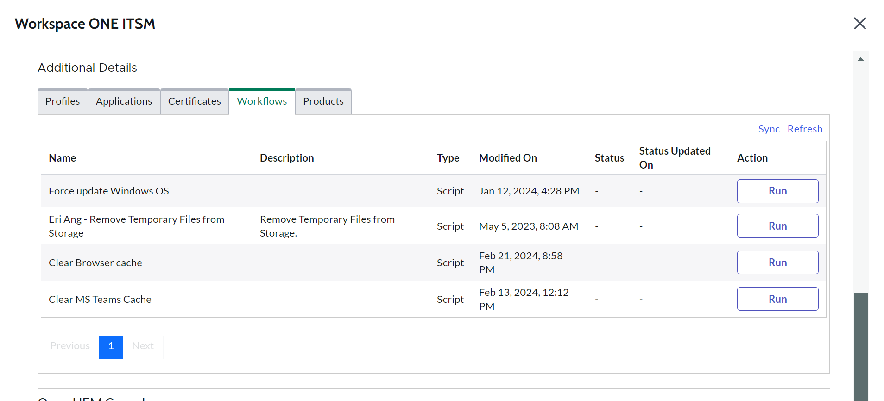Click the Modified On column header
This screenshot has width=884, height=401.
pyautogui.click(x=508, y=158)
